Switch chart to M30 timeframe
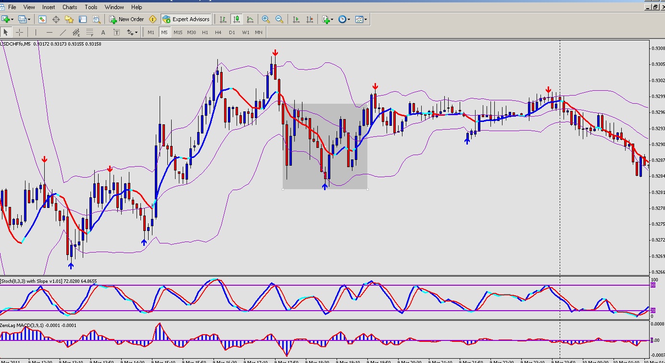This screenshot has height=363, width=665. [191, 33]
